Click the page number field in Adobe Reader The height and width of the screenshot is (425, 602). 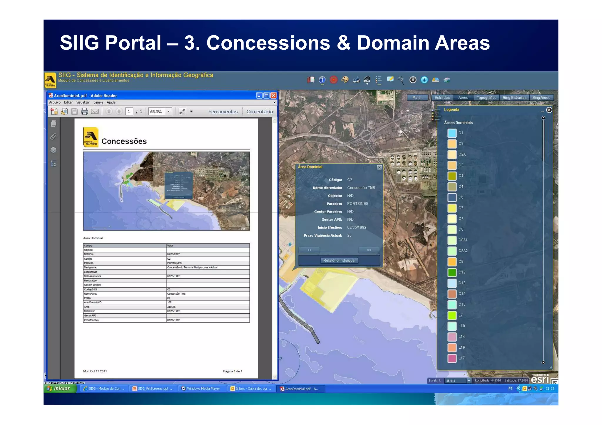(x=129, y=112)
